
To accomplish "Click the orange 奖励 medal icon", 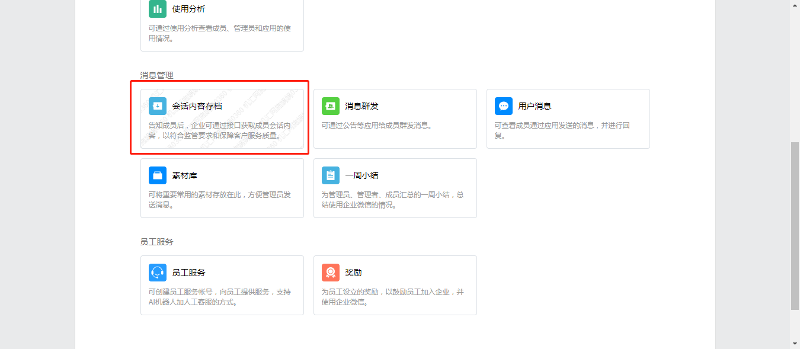I will 331,273.
